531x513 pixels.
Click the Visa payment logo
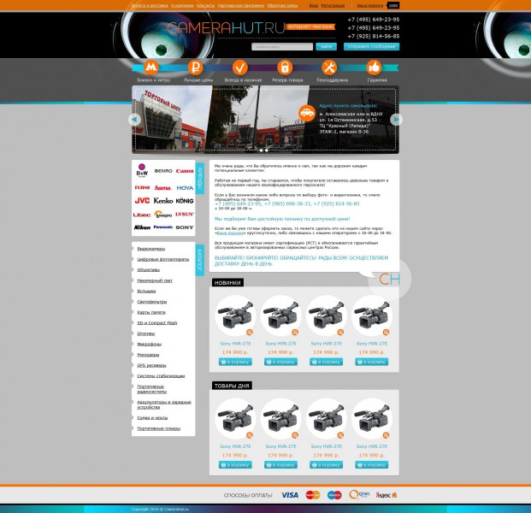click(290, 495)
